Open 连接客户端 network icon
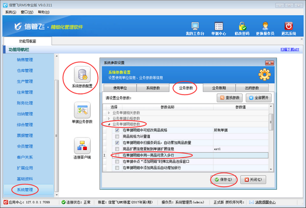 click(82, 146)
